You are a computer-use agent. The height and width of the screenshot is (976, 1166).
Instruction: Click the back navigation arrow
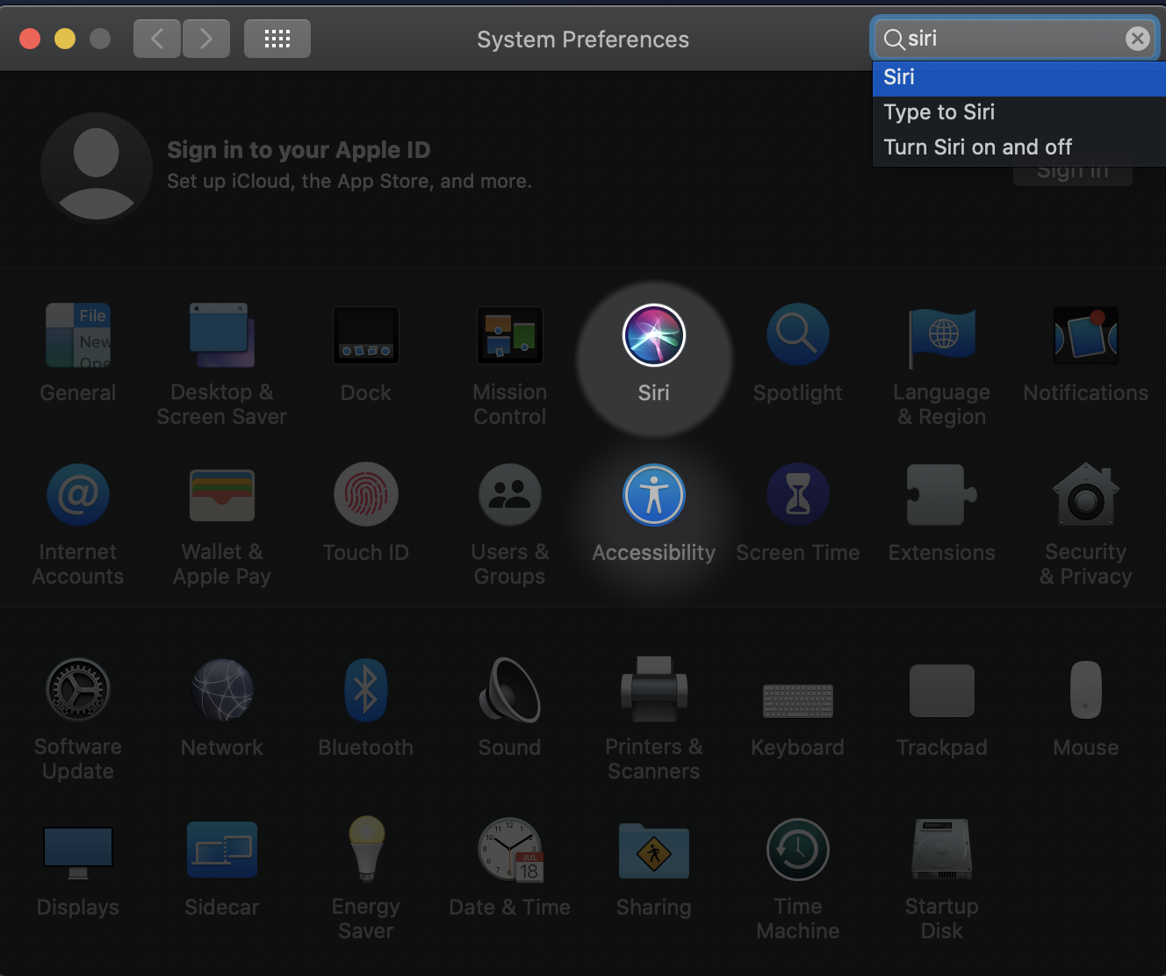click(157, 39)
